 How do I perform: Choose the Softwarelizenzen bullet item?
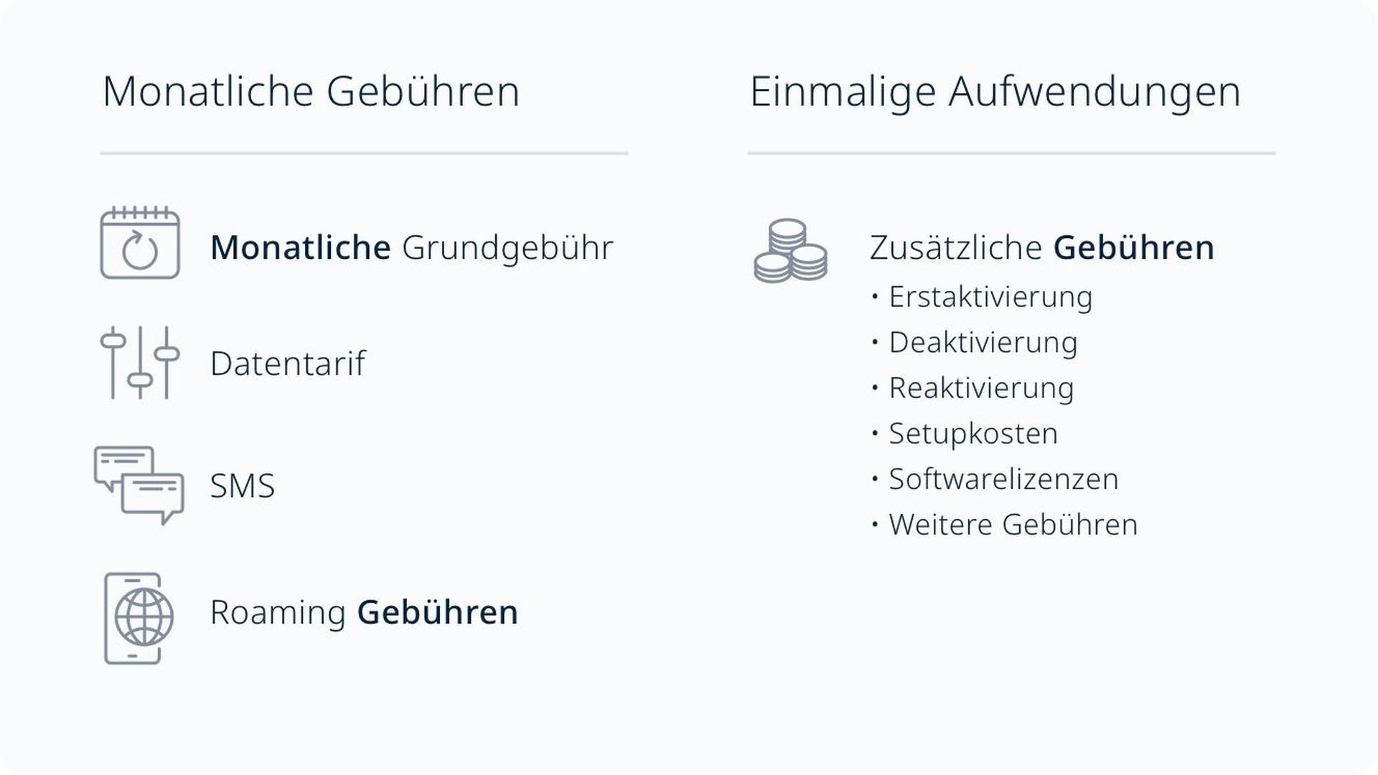pos(1003,479)
